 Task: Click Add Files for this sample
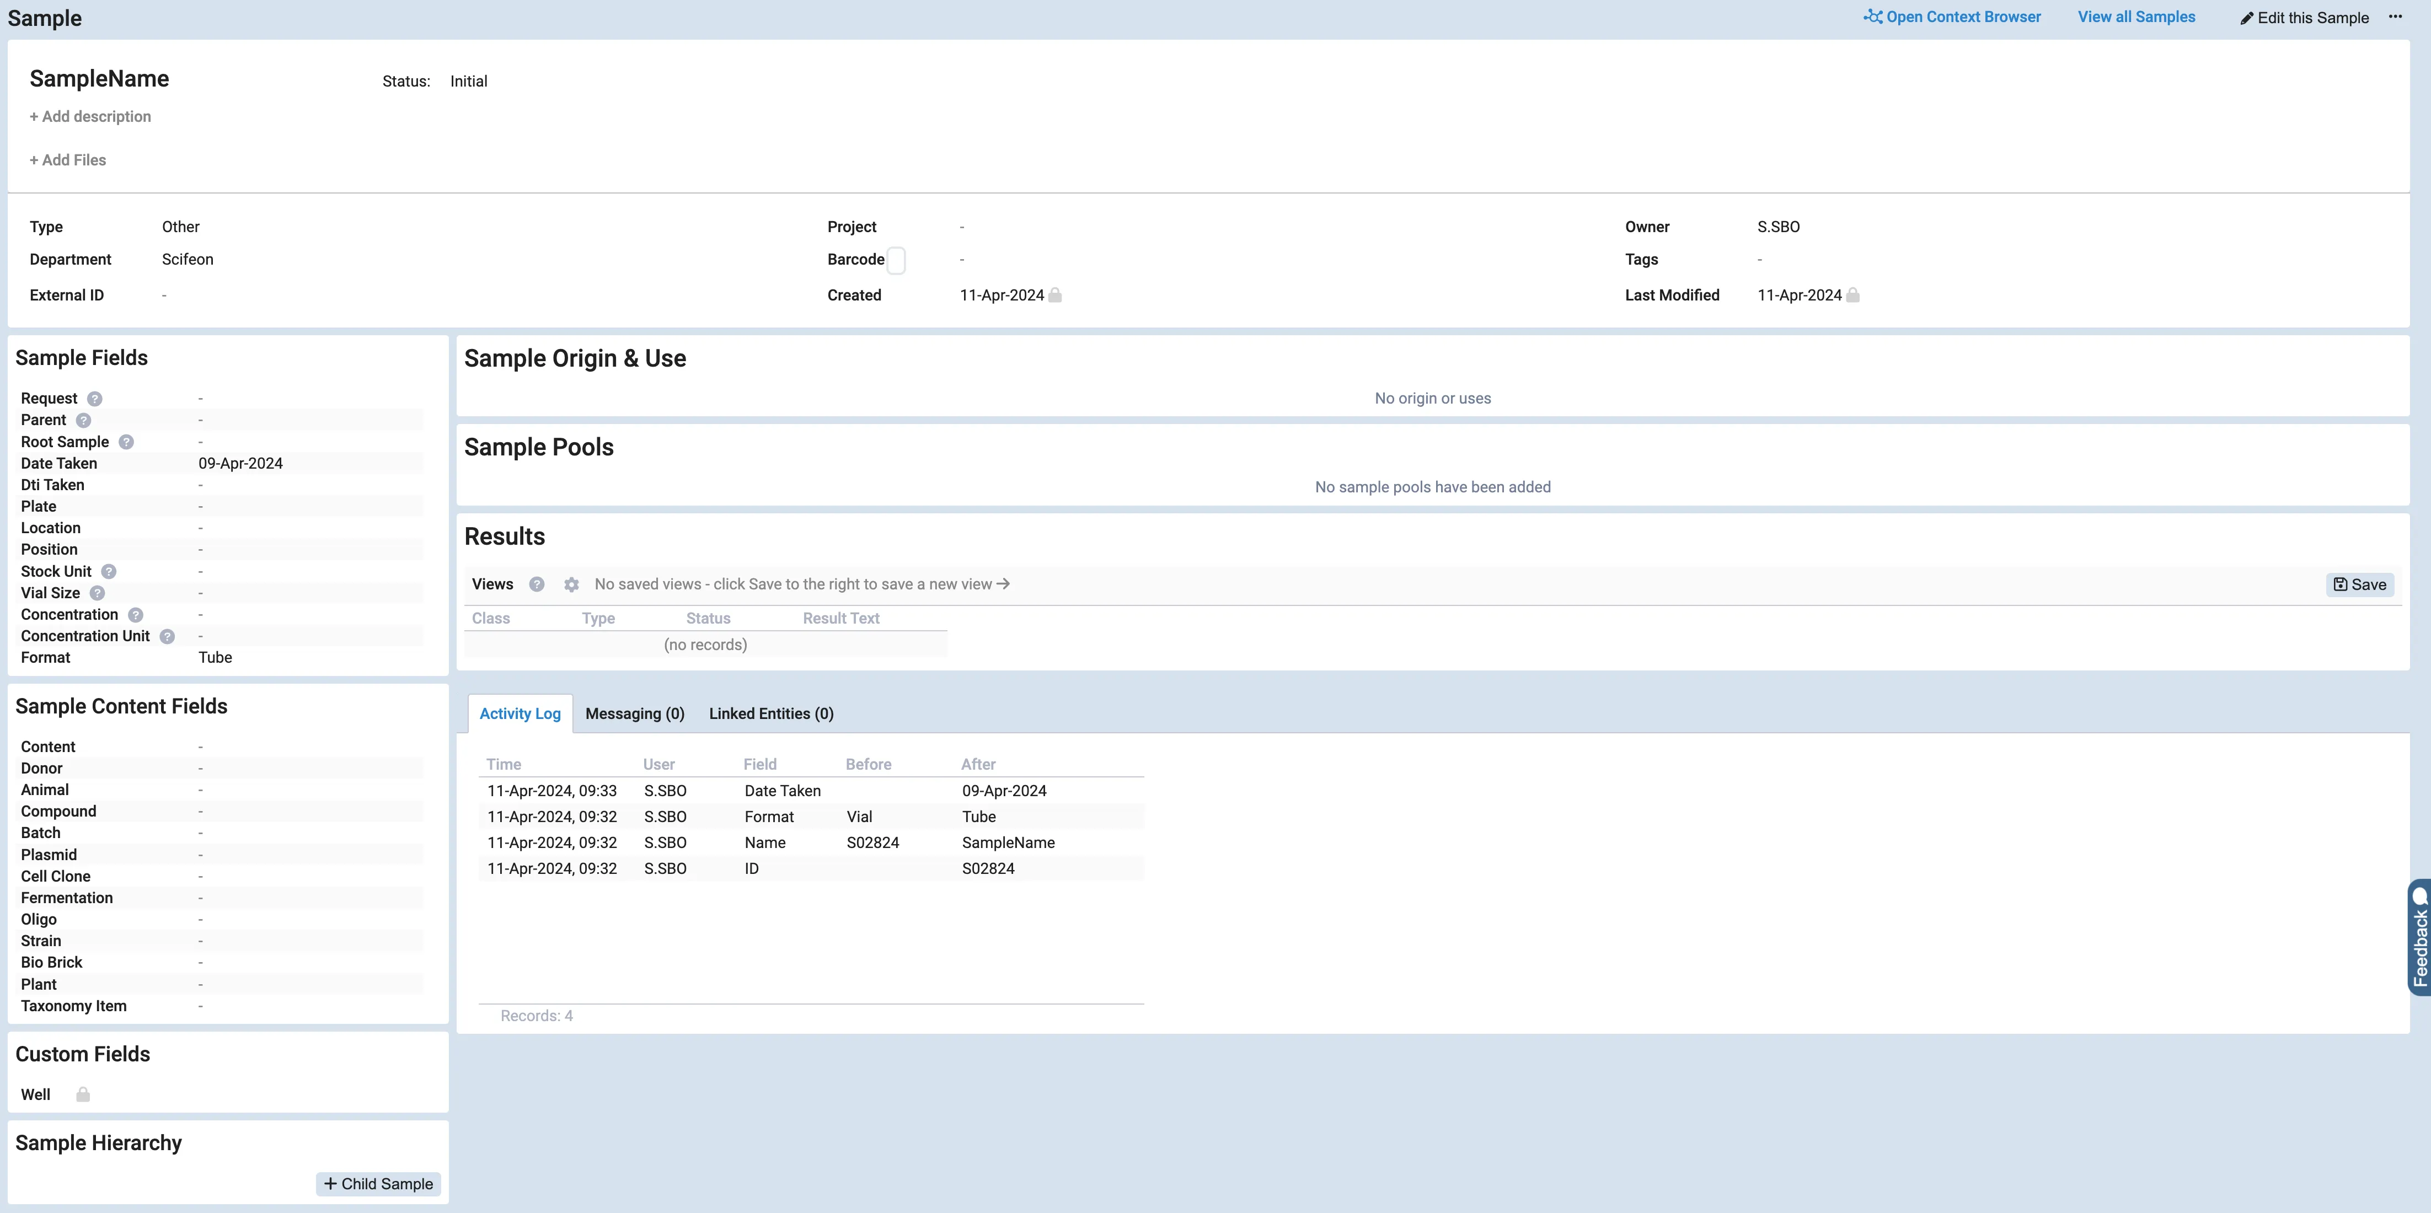click(x=67, y=159)
